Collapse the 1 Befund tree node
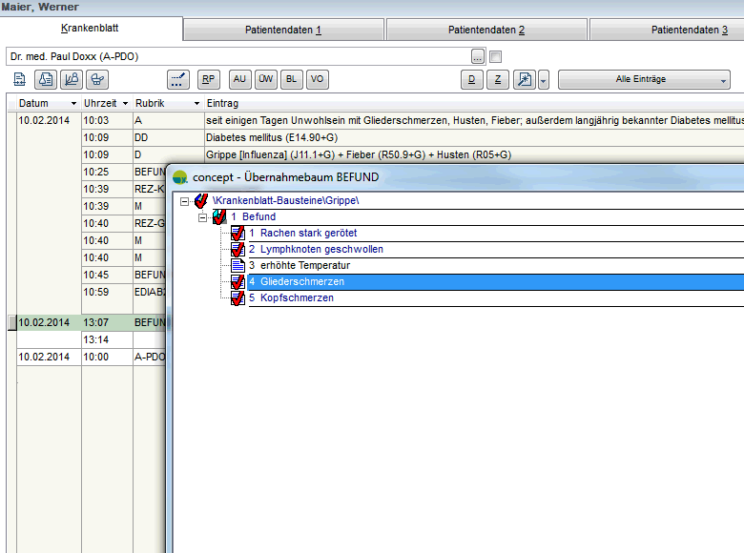 click(x=203, y=217)
